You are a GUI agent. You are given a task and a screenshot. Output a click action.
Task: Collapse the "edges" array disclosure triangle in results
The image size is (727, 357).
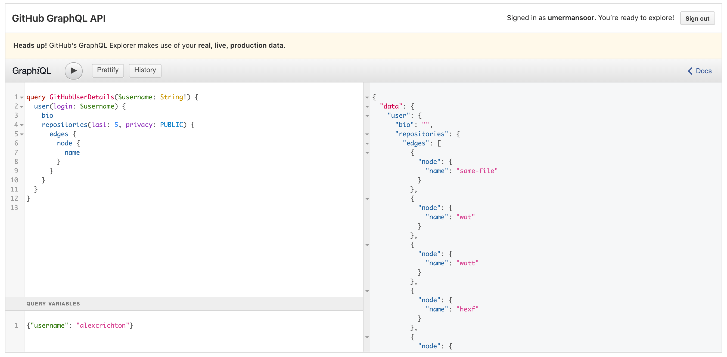coord(367,144)
